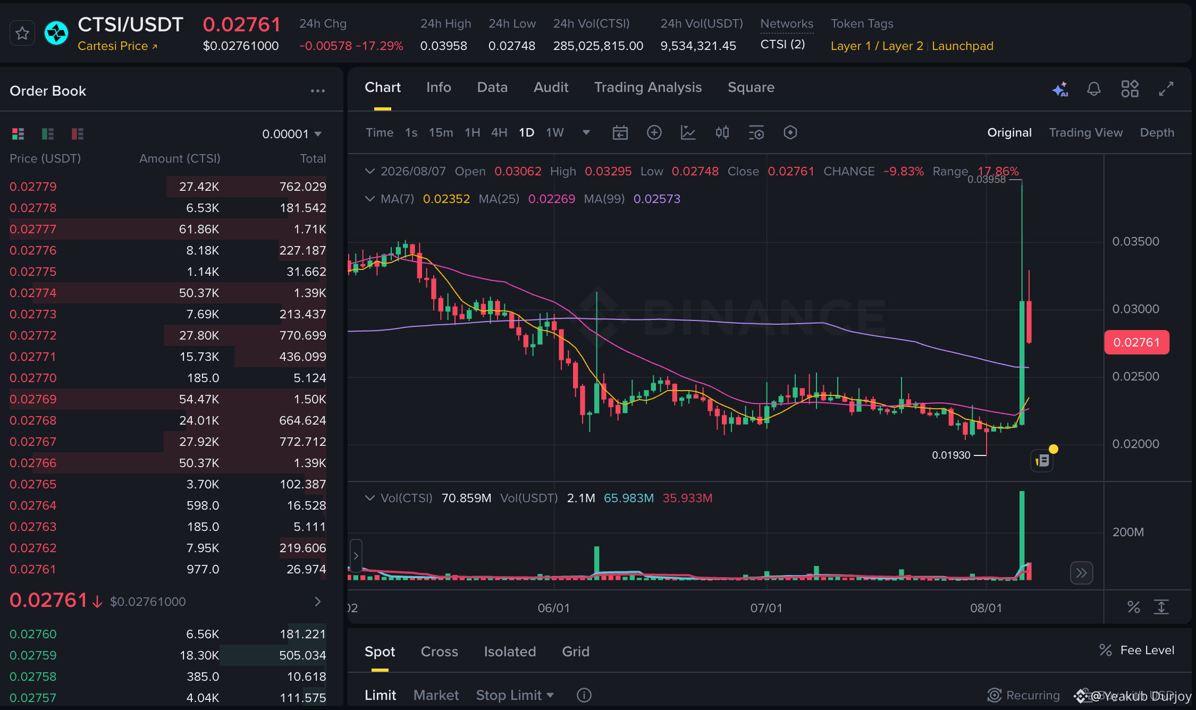Show both buy and sell orders view
Image resolution: width=1196 pixels, height=710 pixels.
pyautogui.click(x=18, y=134)
